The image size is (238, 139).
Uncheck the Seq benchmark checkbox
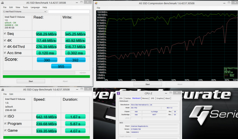[5, 33]
